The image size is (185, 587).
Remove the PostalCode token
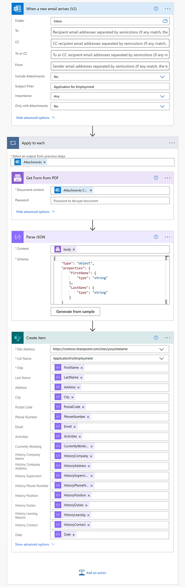pos(83,407)
